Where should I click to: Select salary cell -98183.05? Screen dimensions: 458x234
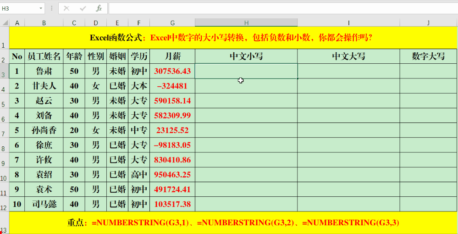pyautogui.click(x=172, y=145)
